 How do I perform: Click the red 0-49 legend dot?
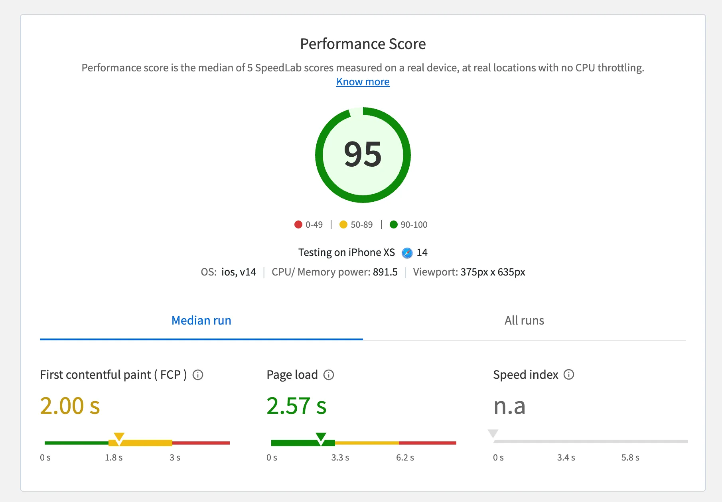click(x=298, y=224)
